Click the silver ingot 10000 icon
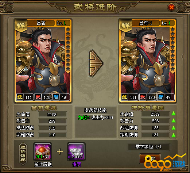Image resolution: width=190 pixels, height=173 pixels. click(76, 151)
